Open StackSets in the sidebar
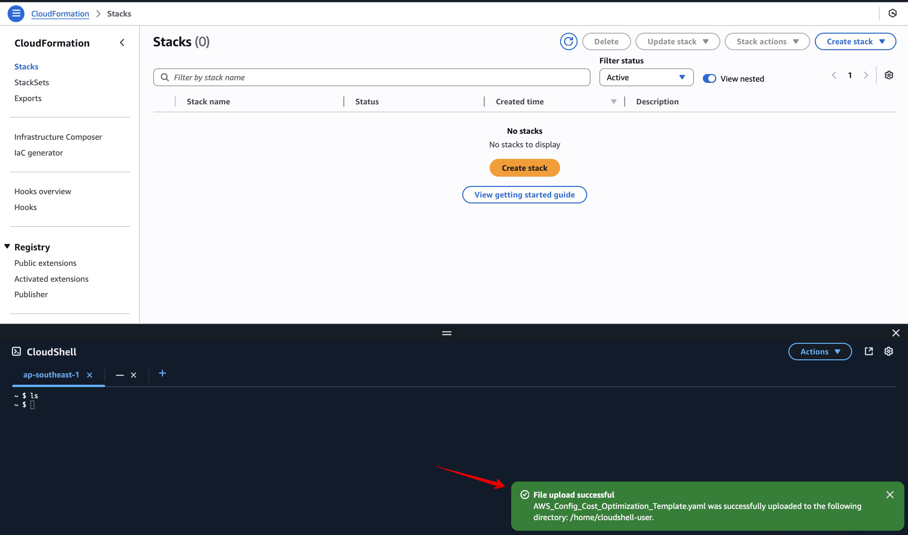Screen dimensions: 908x535 32,82
